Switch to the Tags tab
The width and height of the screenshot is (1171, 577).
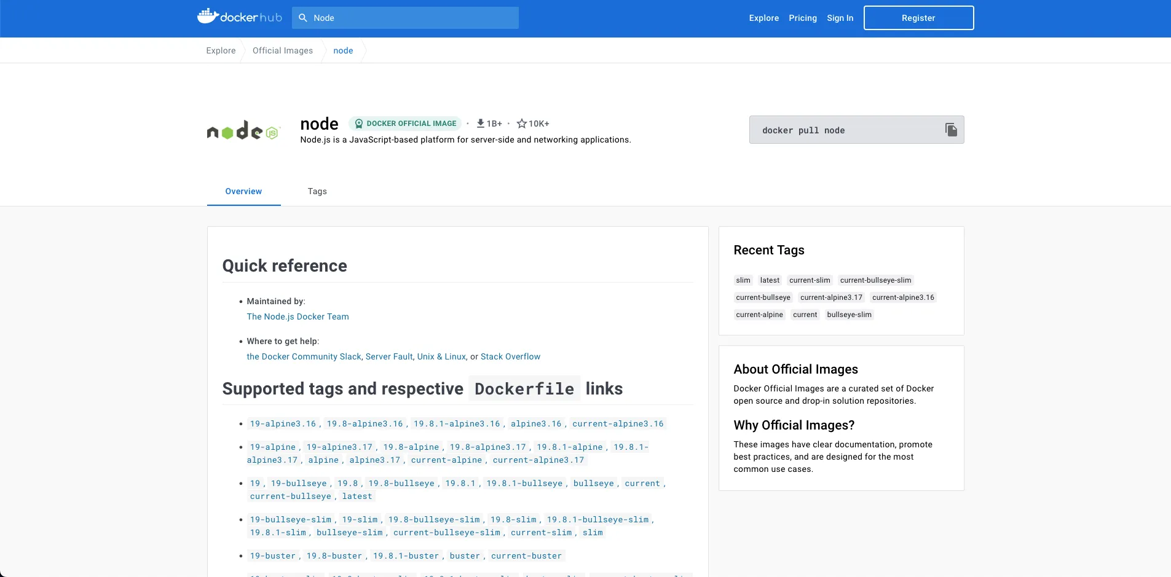(x=317, y=191)
